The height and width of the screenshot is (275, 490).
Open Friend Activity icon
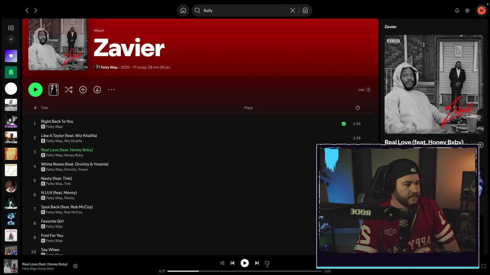click(467, 11)
